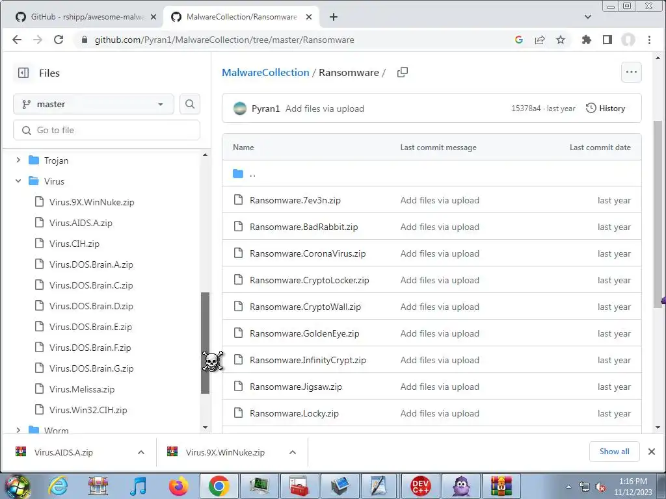The height and width of the screenshot is (499, 666).
Task: Open options arrow for Virus.9X.WinNuke.zip download
Action: (x=293, y=452)
